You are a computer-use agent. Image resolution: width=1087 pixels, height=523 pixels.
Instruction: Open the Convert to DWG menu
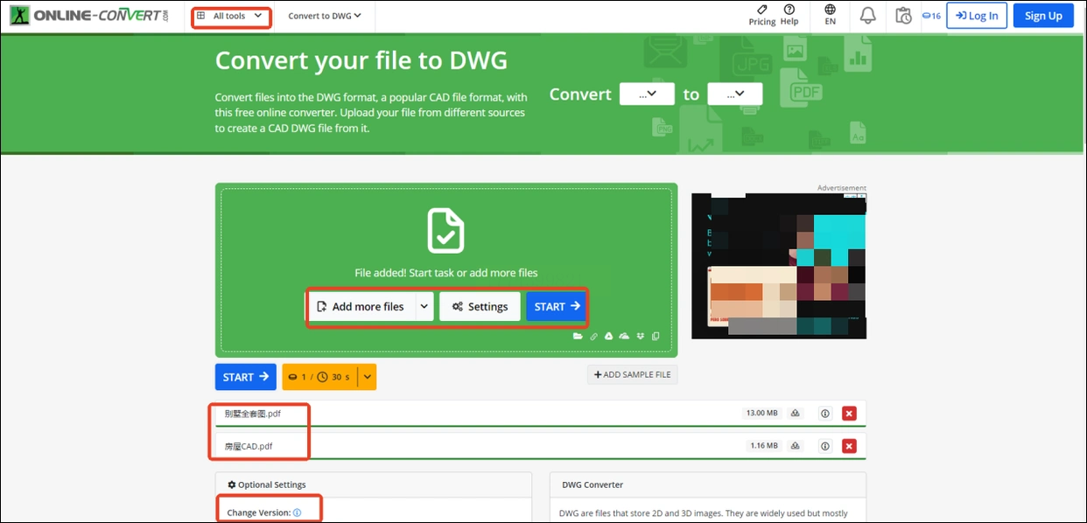(x=325, y=16)
